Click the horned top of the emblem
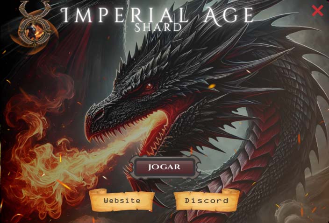The height and width of the screenshot is (223, 329). coord(34,9)
